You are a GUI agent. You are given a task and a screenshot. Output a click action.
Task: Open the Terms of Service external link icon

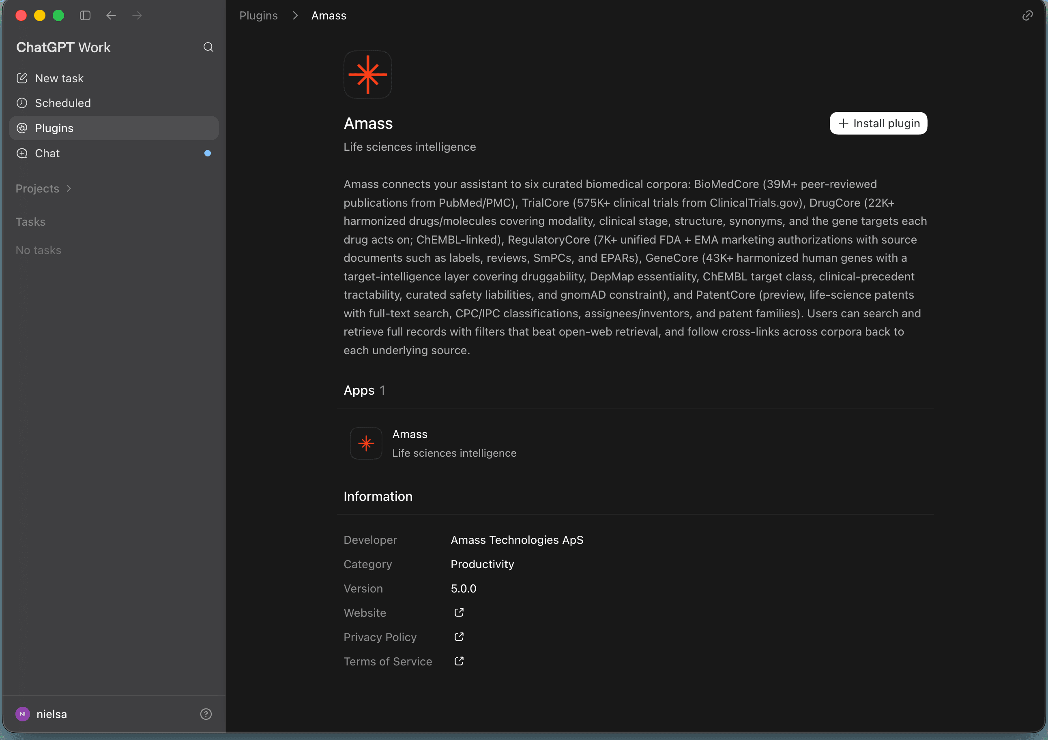(x=459, y=661)
